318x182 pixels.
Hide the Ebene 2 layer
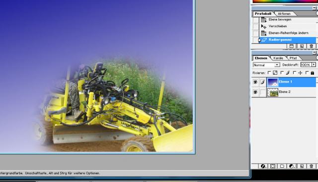[255, 92]
